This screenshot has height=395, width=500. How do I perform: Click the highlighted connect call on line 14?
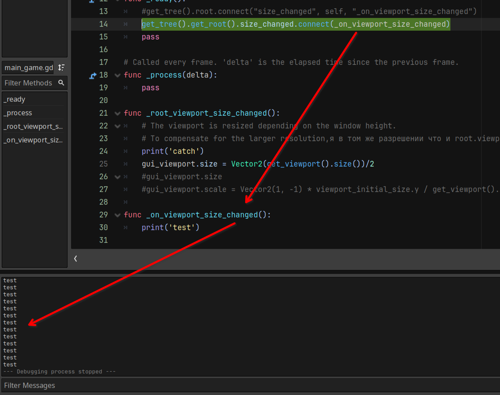295,24
